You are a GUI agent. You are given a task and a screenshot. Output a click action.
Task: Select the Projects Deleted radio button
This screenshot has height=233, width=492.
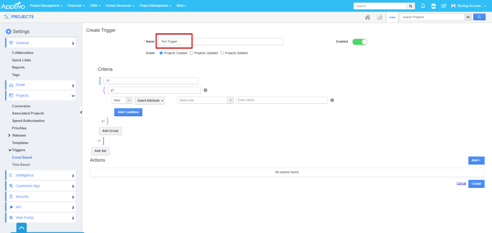[222, 53]
